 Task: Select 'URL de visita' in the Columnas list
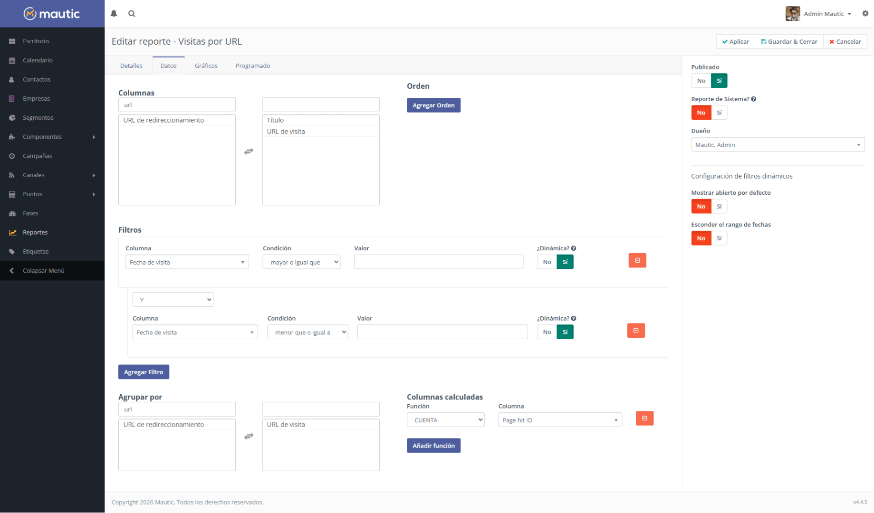[286, 132]
